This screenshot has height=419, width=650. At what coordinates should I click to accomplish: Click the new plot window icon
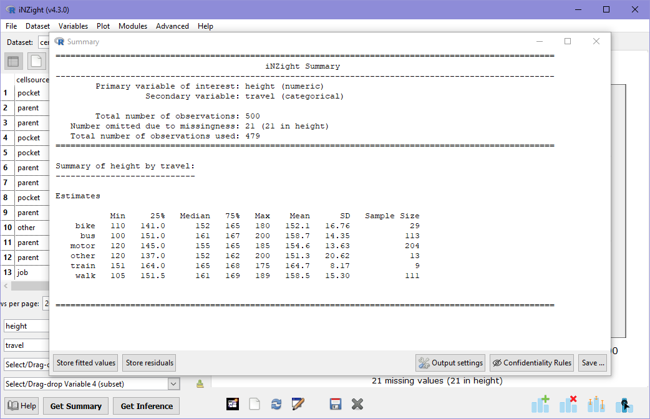pyautogui.click(x=233, y=404)
